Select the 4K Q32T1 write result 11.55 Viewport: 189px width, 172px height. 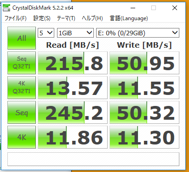144,88
